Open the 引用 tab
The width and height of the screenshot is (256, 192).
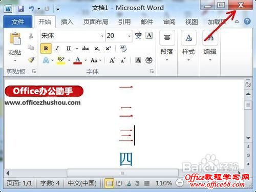point(124,22)
